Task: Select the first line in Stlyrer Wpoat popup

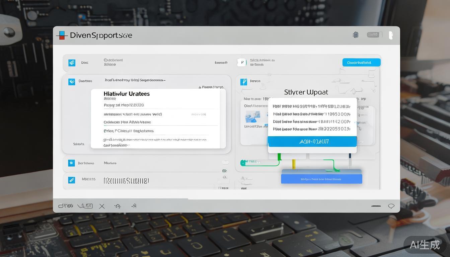Action: (x=311, y=106)
